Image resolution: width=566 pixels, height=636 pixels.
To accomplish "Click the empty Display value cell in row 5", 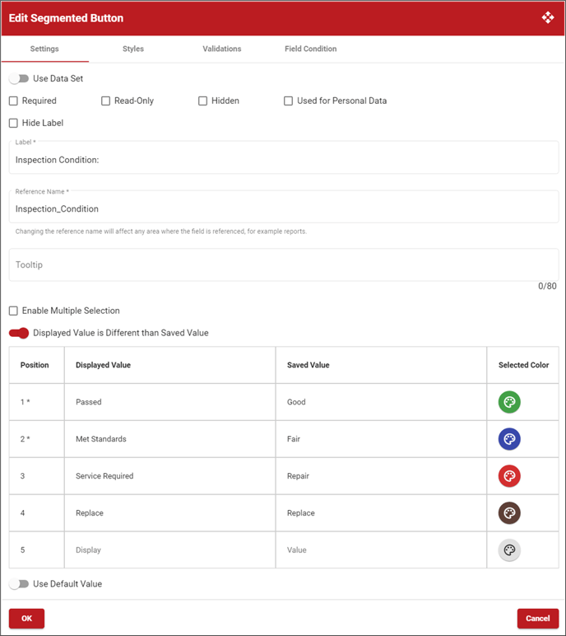I will click(169, 550).
